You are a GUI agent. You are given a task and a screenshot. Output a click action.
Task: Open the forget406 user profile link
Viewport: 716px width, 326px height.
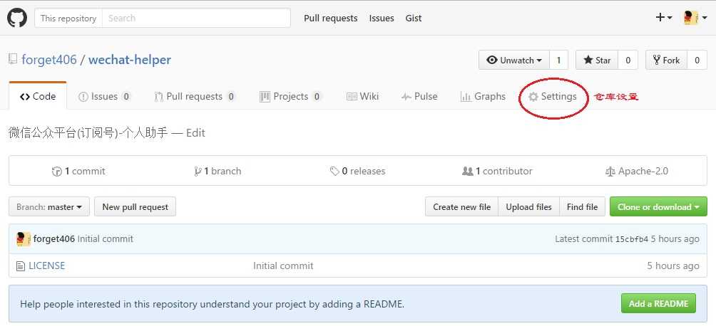(49, 60)
